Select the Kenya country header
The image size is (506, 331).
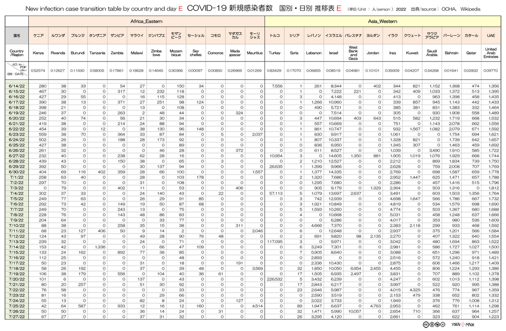click(38, 53)
